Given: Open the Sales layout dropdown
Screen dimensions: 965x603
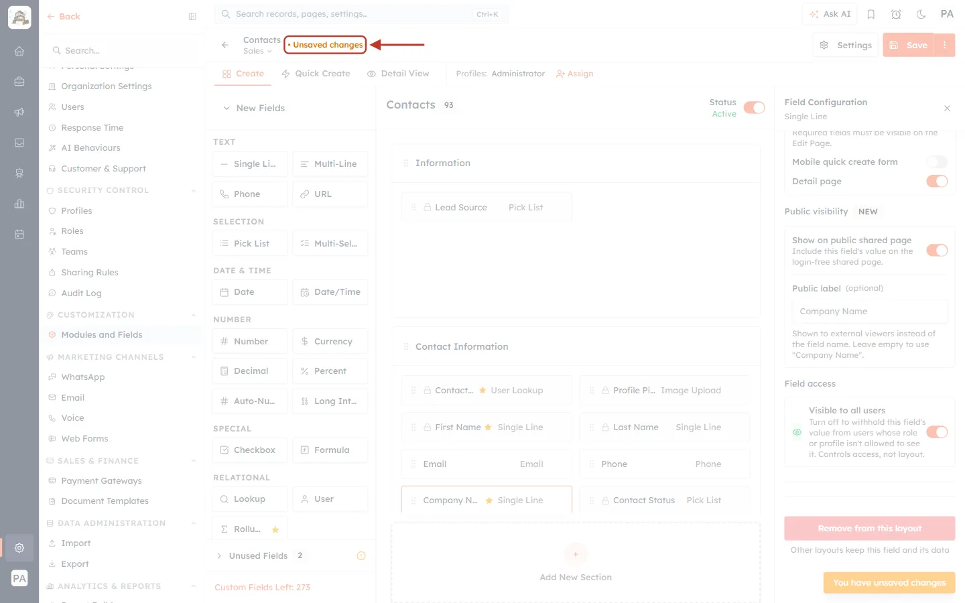Looking at the screenshot, I should pos(257,51).
